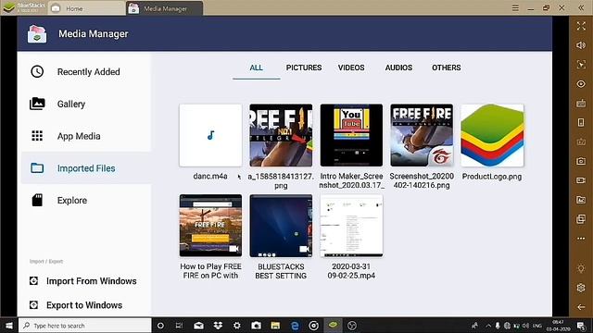Open the 2020-03-31 09-02-25.mp4 video
The image size is (593, 333).
tap(351, 226)
